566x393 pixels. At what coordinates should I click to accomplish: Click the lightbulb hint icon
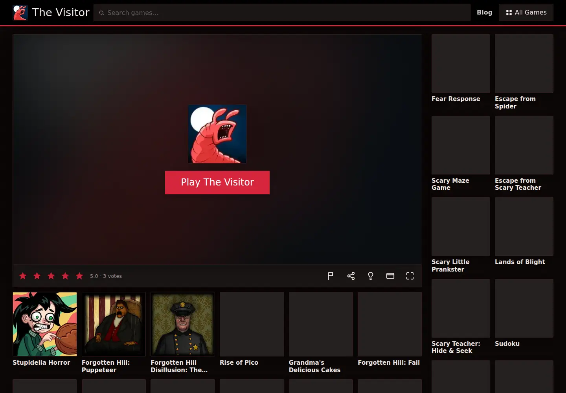coord(371,276)
